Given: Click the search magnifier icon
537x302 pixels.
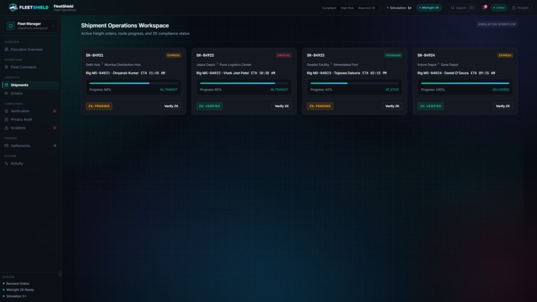Looking at the screenshot, I should pos(452,7).
